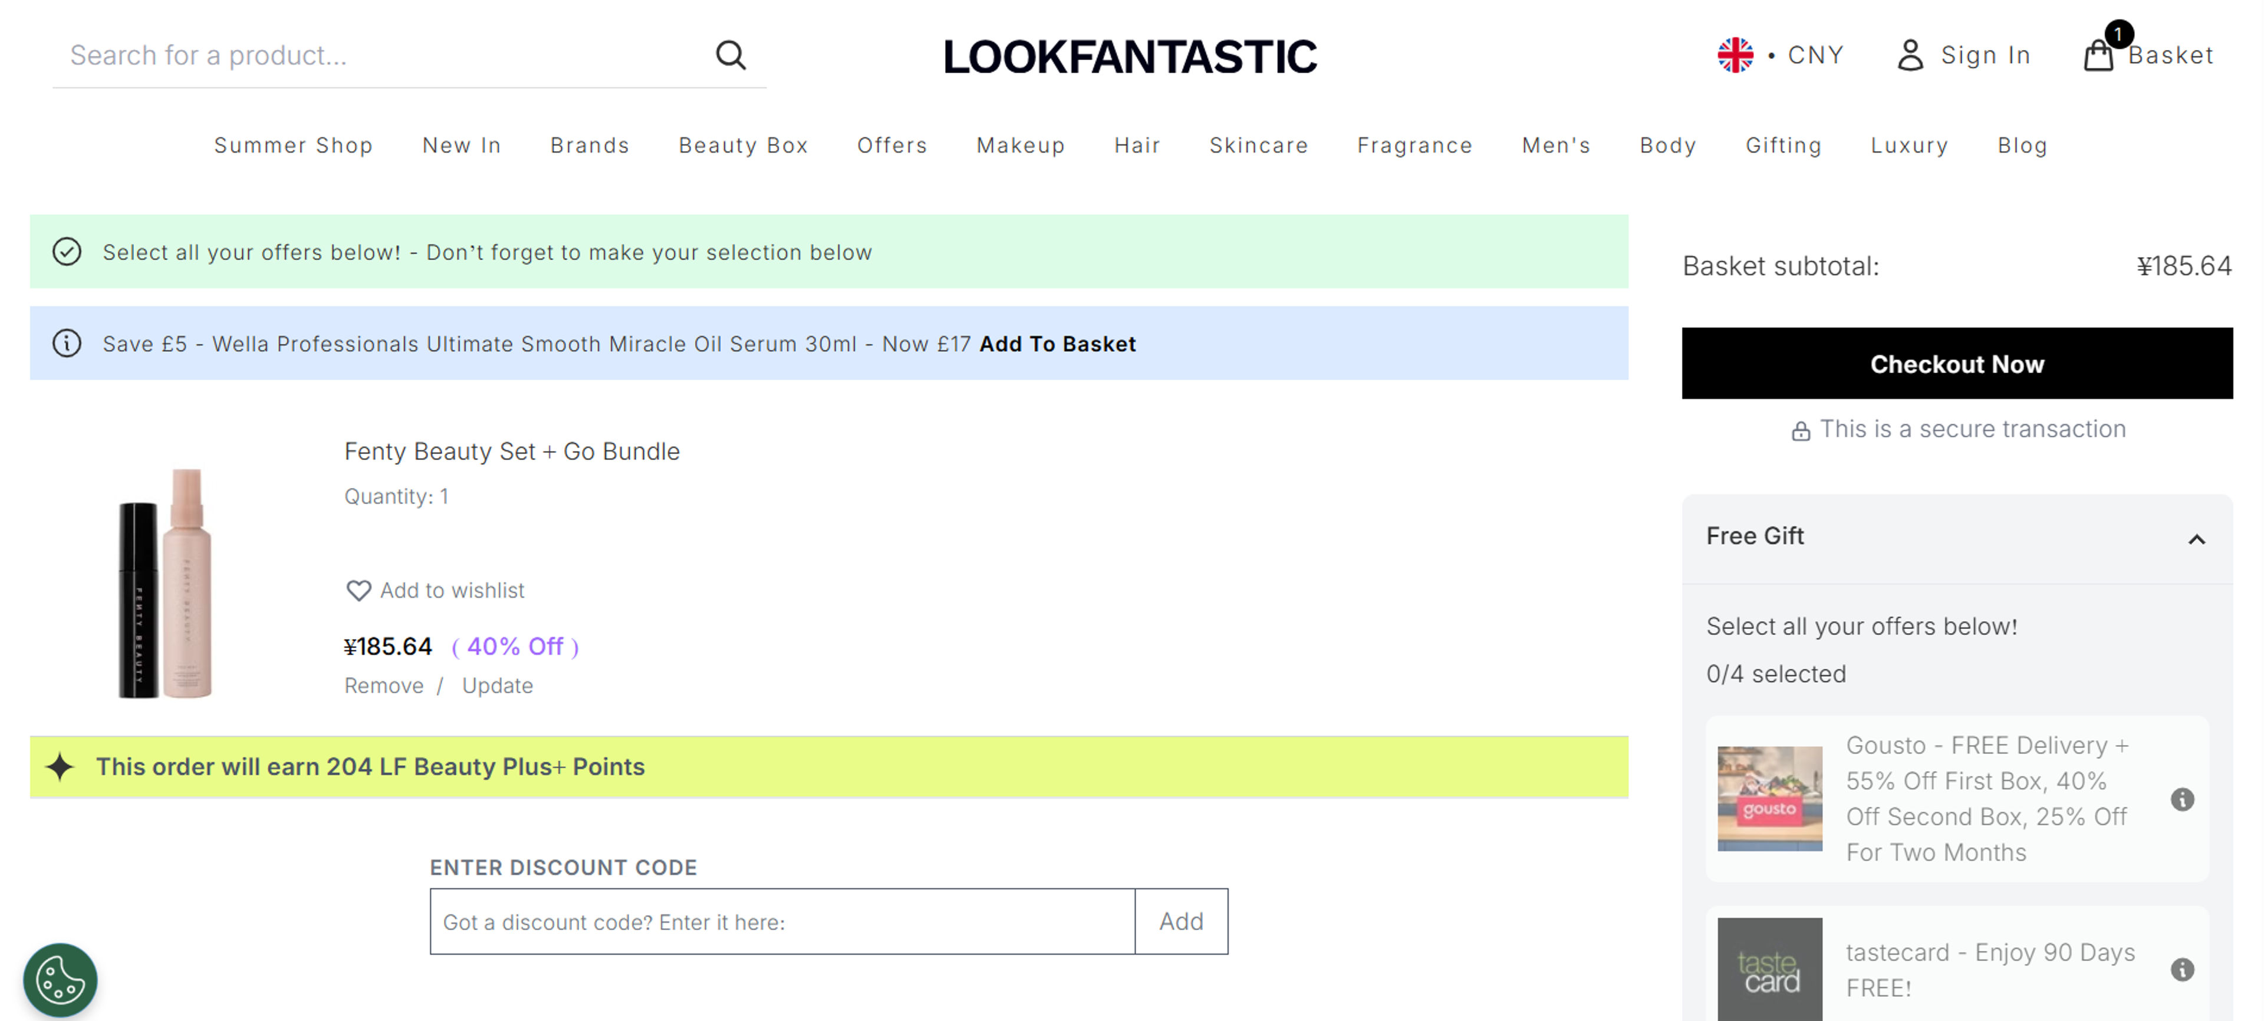This screenshot has height=1021, width=2264.
Task: Click the Add to wishlist text
Action: coord(452,591)
